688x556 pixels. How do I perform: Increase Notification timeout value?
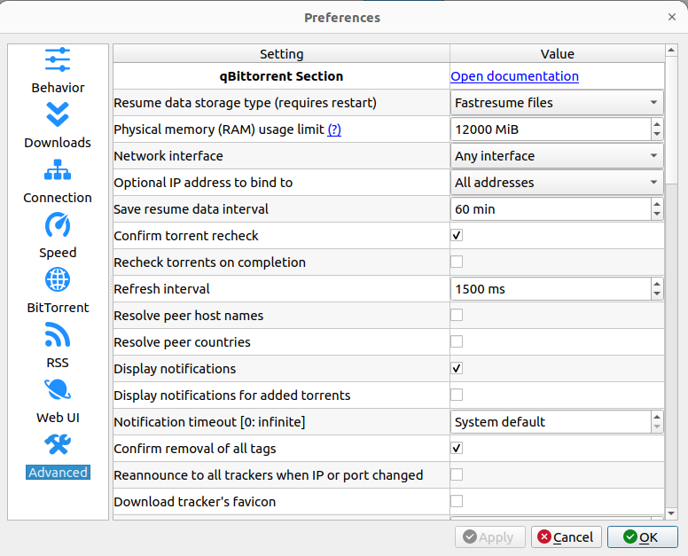(657, 417)
